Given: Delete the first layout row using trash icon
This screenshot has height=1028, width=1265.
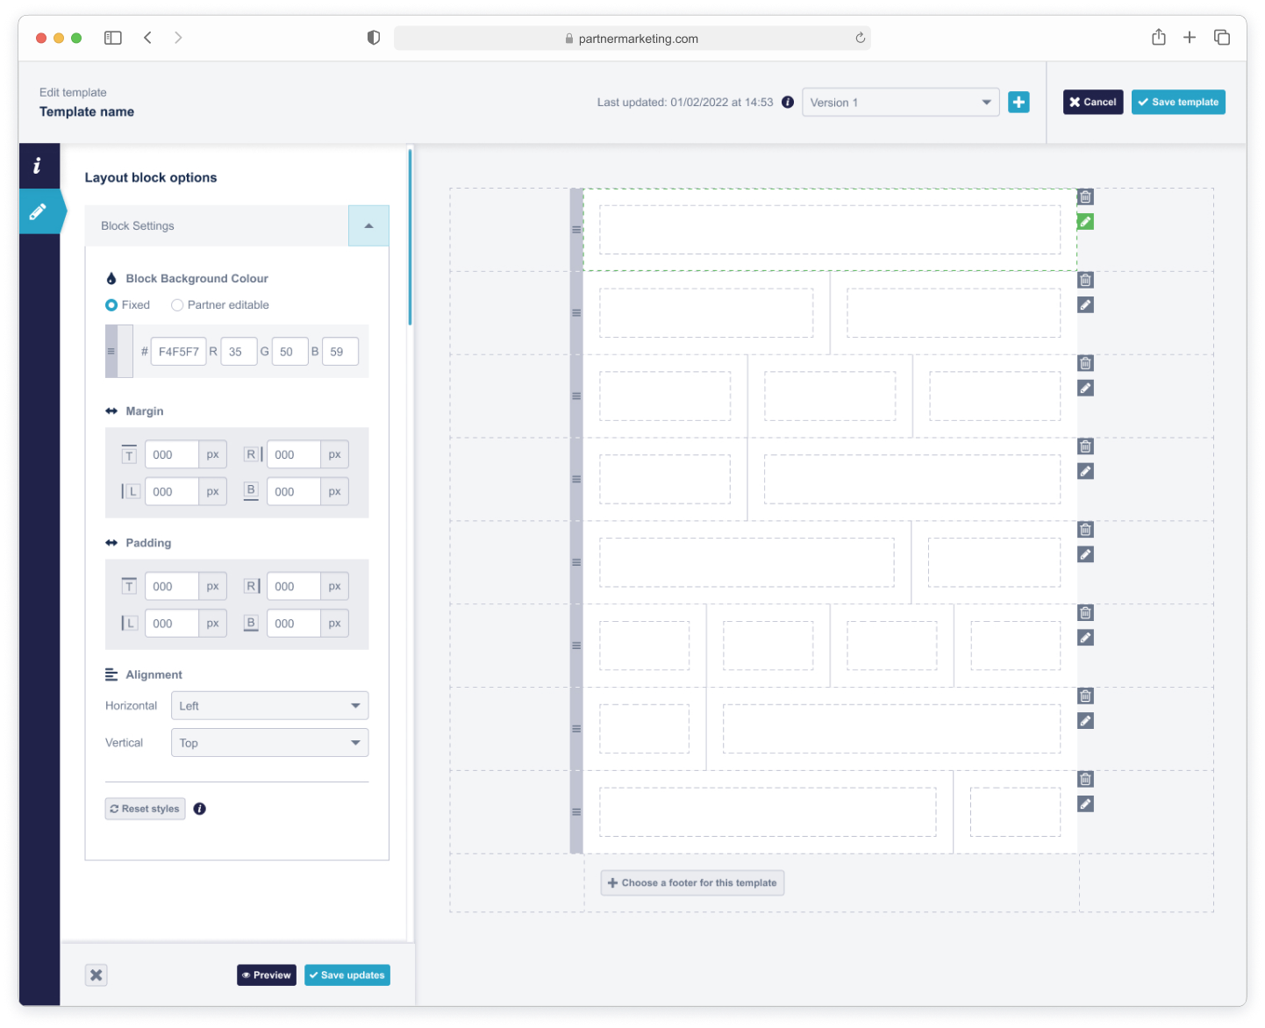Looking at the screenshot, I should pos(1085,197).
